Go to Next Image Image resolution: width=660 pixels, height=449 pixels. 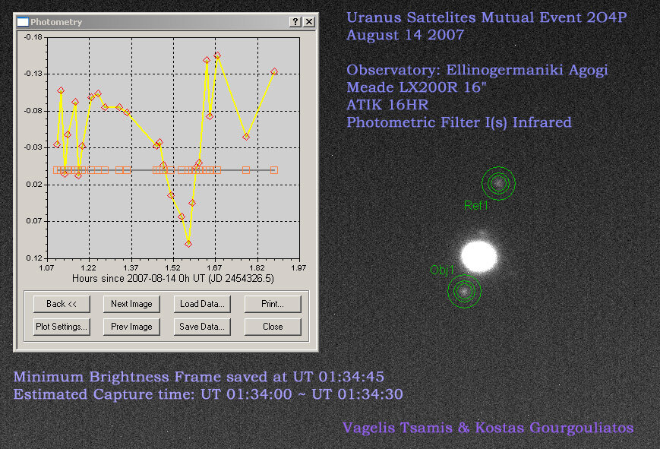[x=131, y=304]
